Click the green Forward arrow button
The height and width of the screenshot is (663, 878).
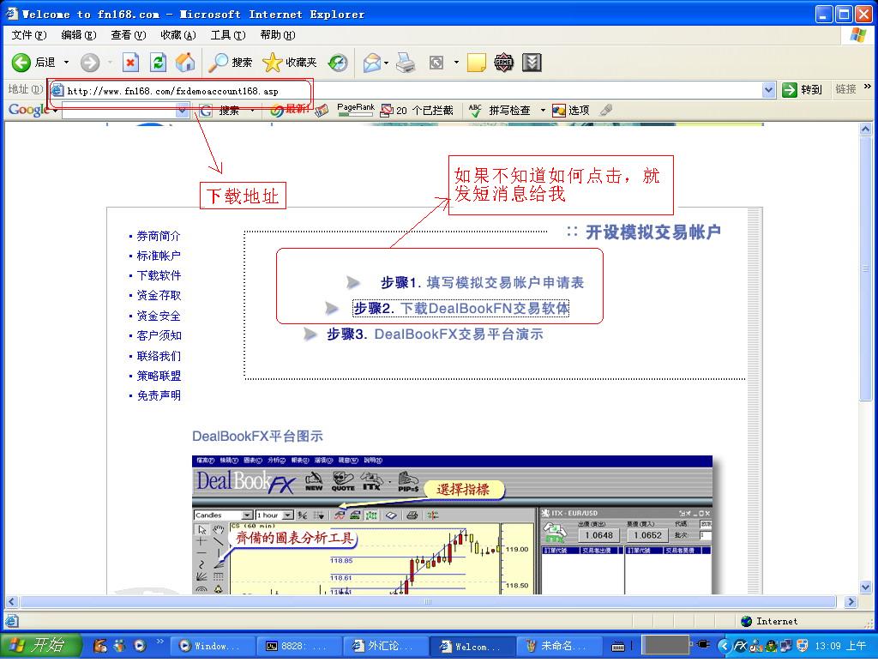coord(89,62)
